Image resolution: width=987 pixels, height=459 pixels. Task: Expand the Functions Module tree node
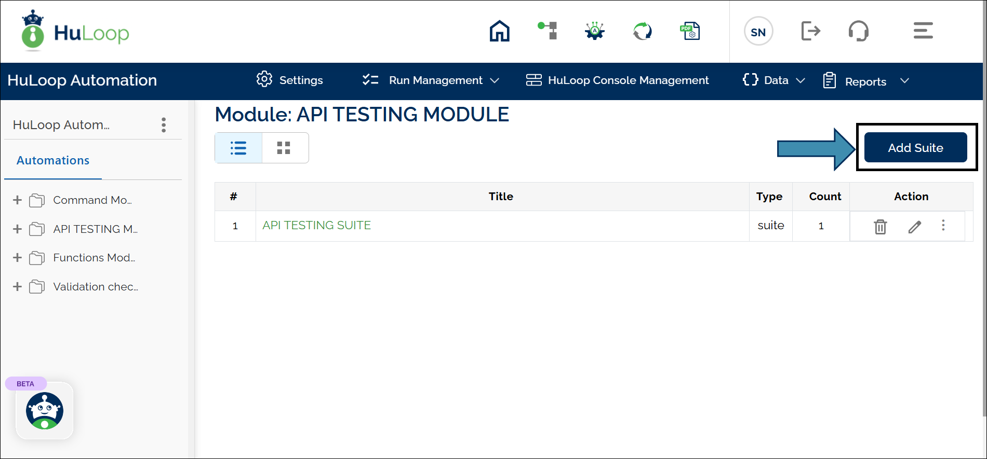(x=17, y=258)
